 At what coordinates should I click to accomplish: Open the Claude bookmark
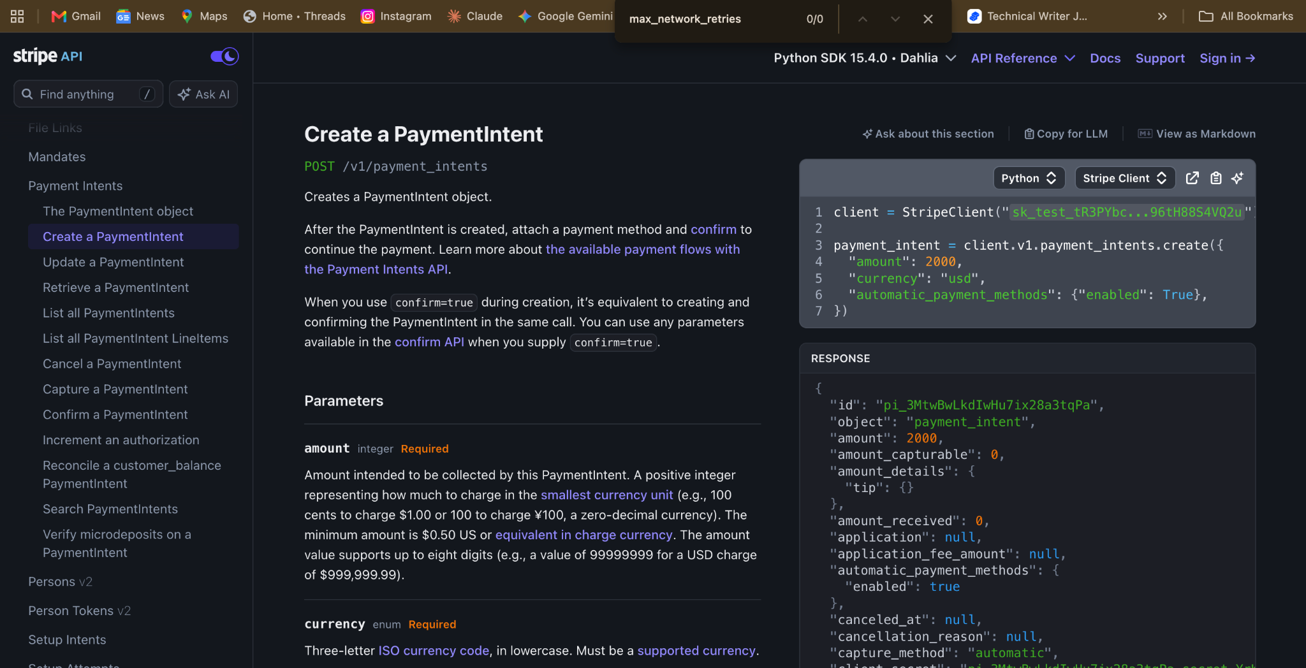pos(475,17)
